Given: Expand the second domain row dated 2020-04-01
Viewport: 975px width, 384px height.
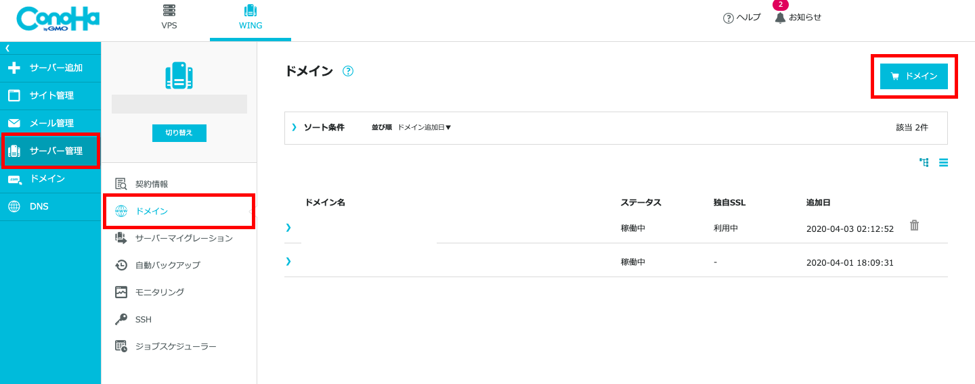Looking at the screenshot, I should [x=288, y=261].
